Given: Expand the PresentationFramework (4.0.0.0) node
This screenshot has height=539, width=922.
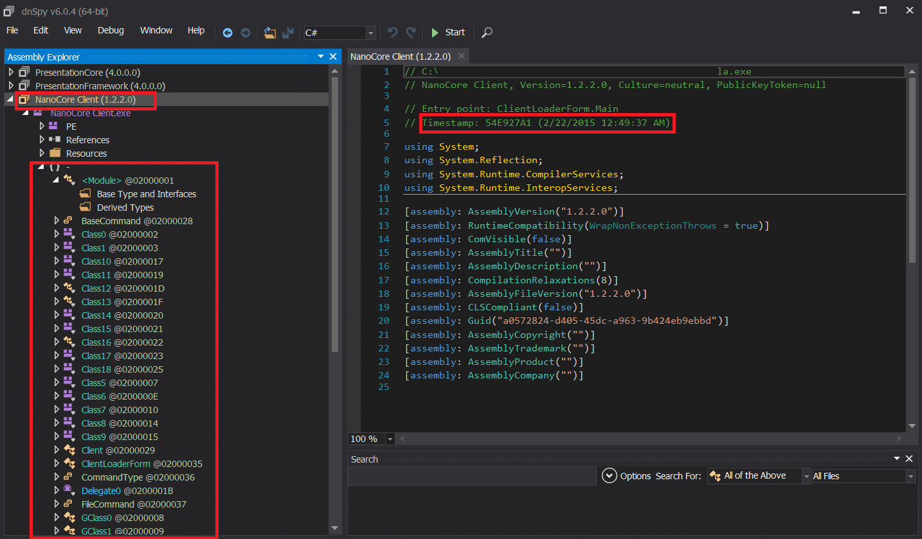Looking at the screenshot, I should pyautogui.click(x=11, y=85).
